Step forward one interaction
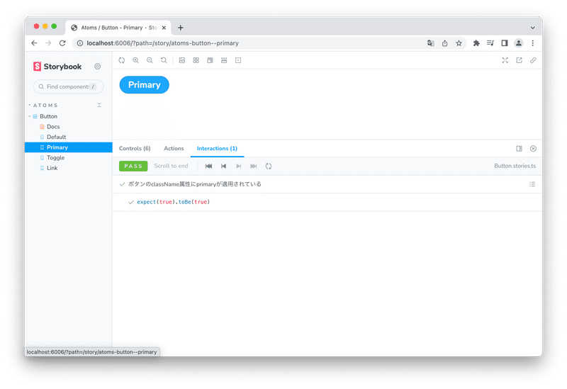Viewport: 567px width, 389px height. [239, 167]
